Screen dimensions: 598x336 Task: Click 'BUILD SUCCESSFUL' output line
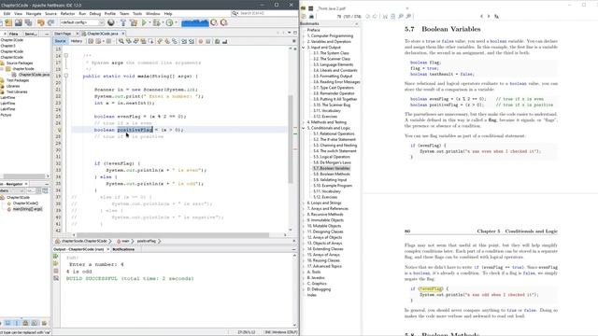pos(130,278)
